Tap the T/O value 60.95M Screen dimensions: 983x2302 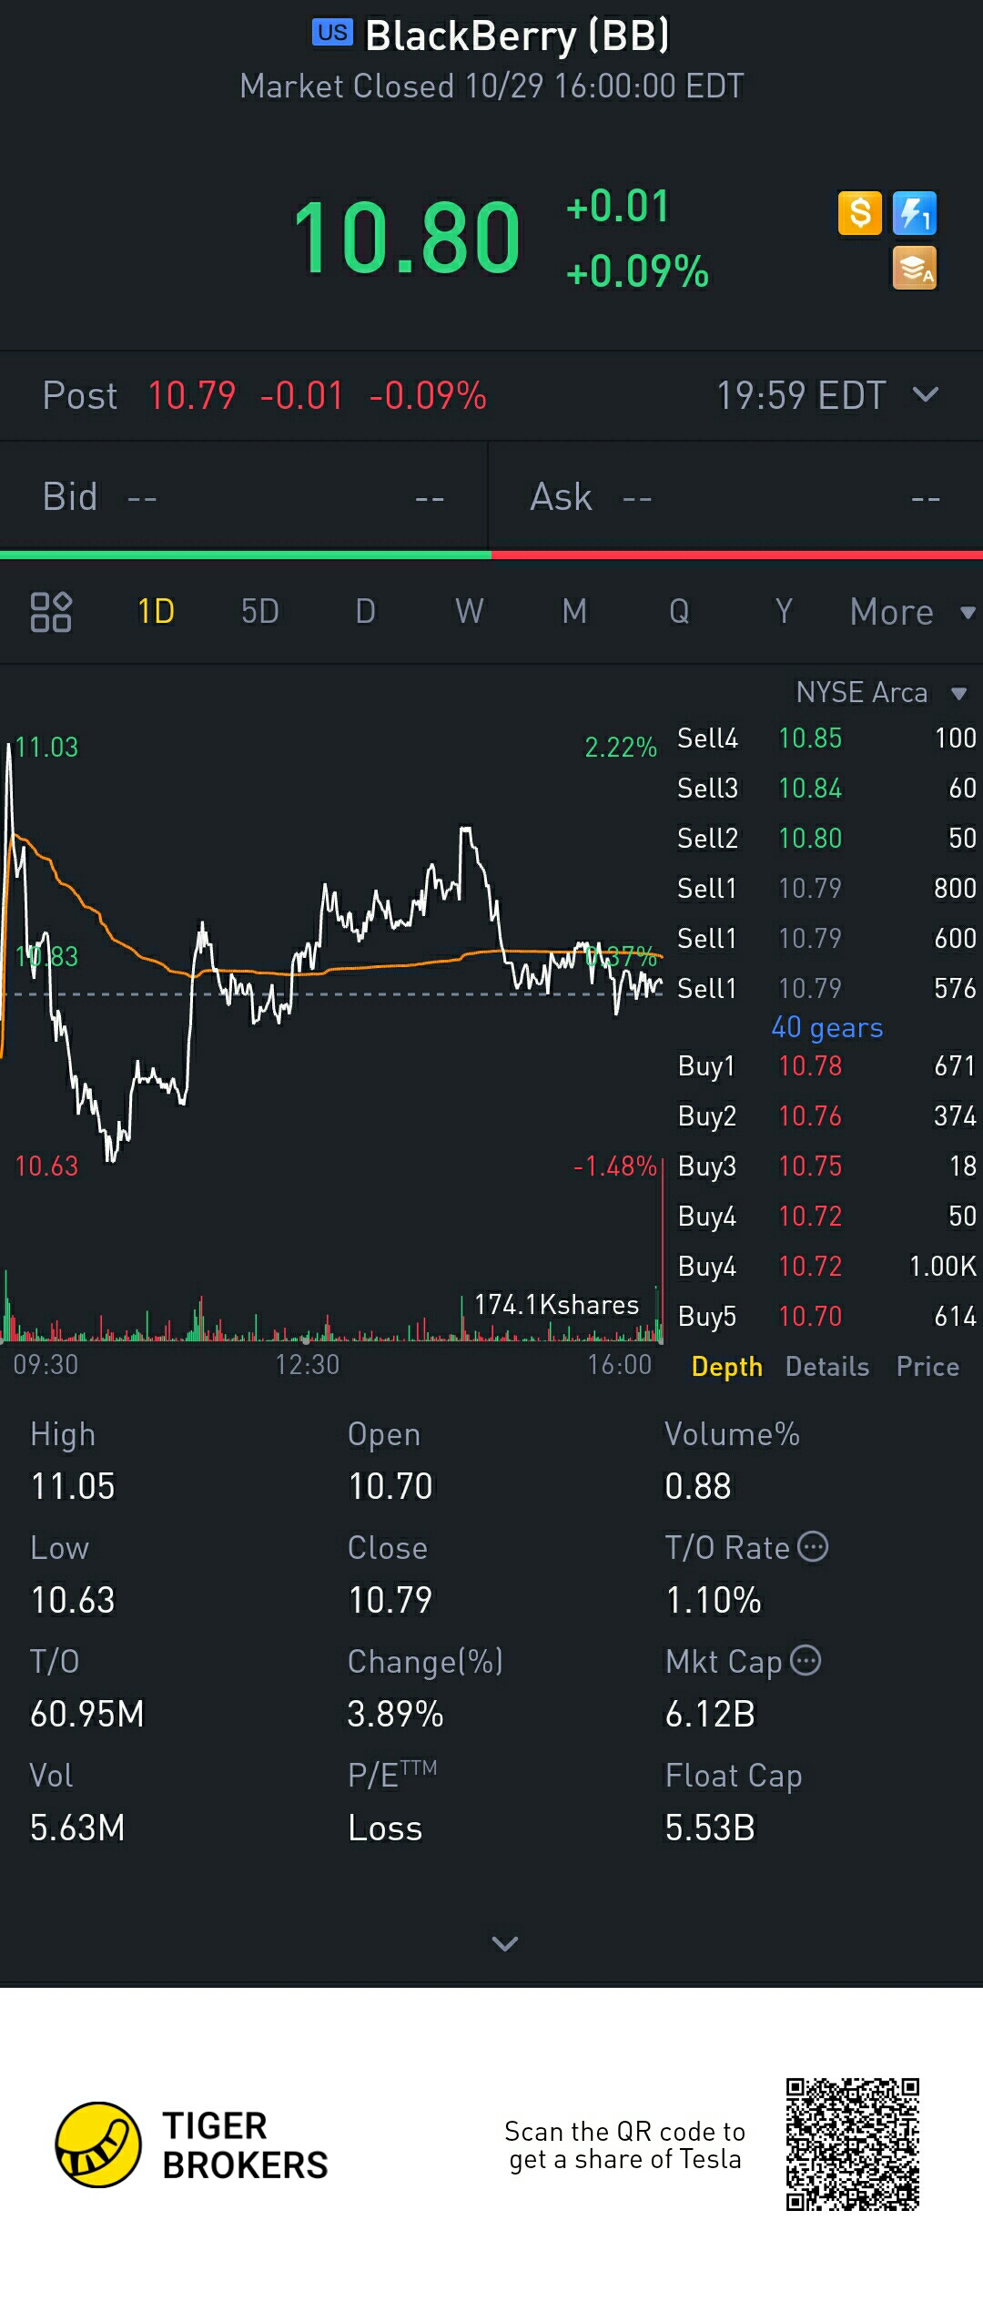87,1714
